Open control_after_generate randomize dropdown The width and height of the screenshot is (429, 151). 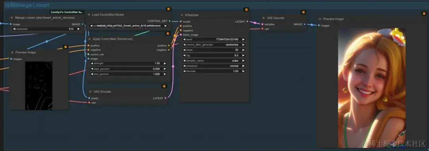214,45
